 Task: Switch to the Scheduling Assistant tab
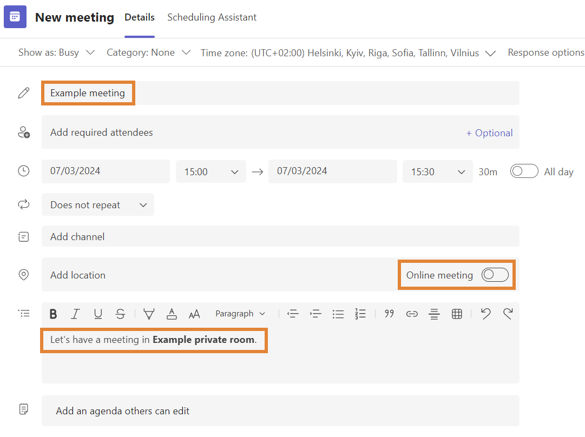click(x=212, y=17)
